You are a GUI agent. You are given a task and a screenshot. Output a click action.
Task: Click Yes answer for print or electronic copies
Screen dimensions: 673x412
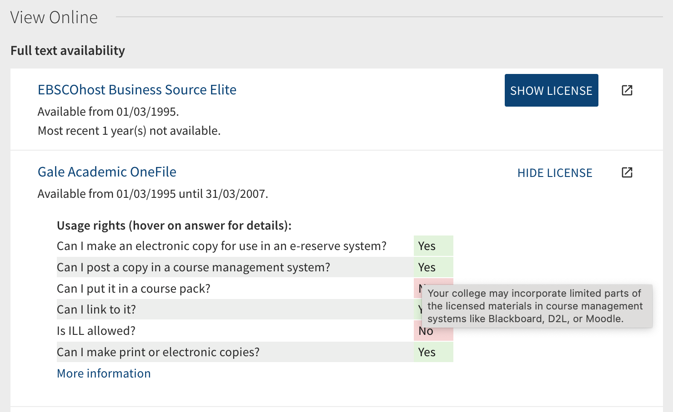[x=433, y=352]
